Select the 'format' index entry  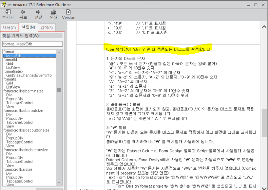click(9, 52)
